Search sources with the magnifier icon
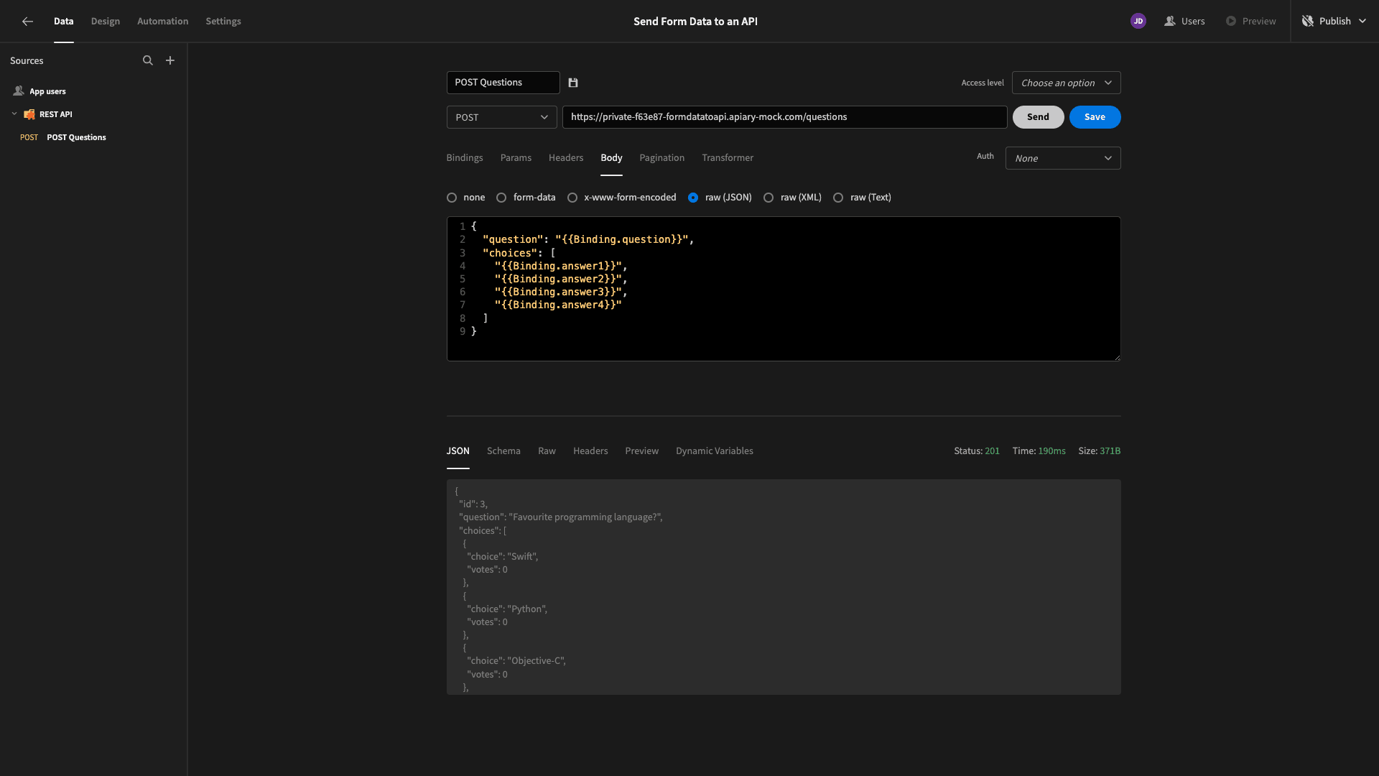This screenshot has height=776, width=1379. click(x=148, y=60)
